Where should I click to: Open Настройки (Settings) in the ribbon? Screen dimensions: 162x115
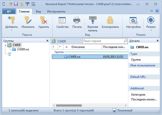click(133, 21)
